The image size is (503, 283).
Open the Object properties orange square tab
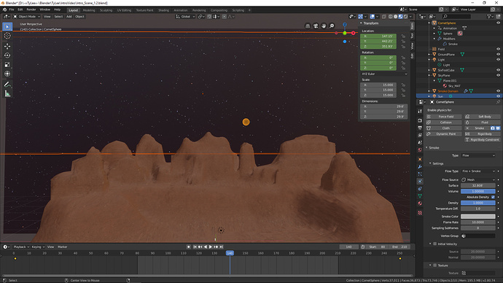(420, 160)
